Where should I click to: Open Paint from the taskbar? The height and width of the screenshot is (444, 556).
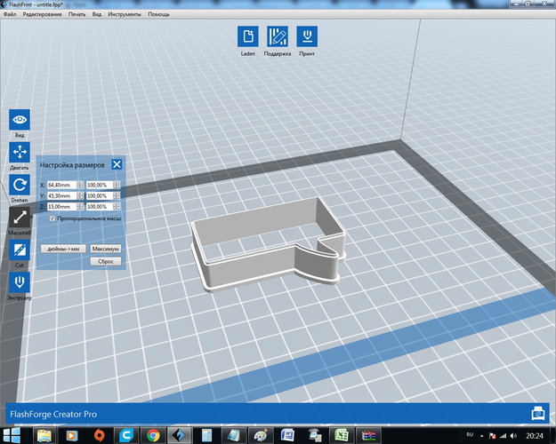click(x=261, y=435)
